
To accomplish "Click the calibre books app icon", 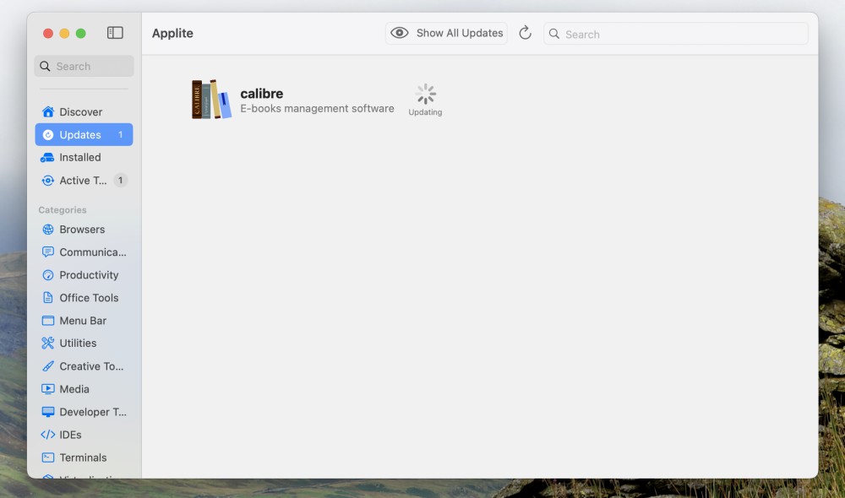I will (211, 99).
